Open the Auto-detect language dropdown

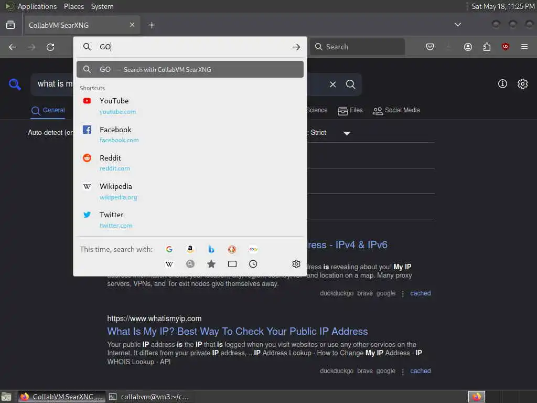click(51, 133)
